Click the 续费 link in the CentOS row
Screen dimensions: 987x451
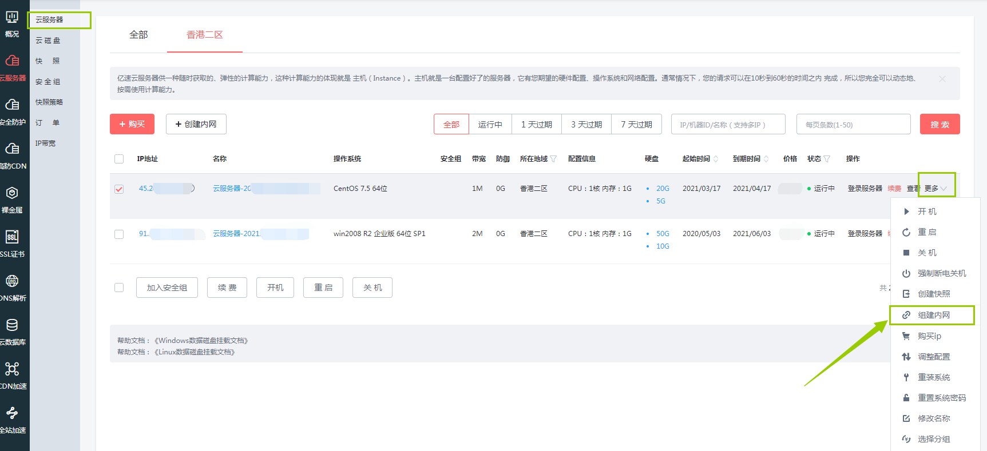pos(894,189)
